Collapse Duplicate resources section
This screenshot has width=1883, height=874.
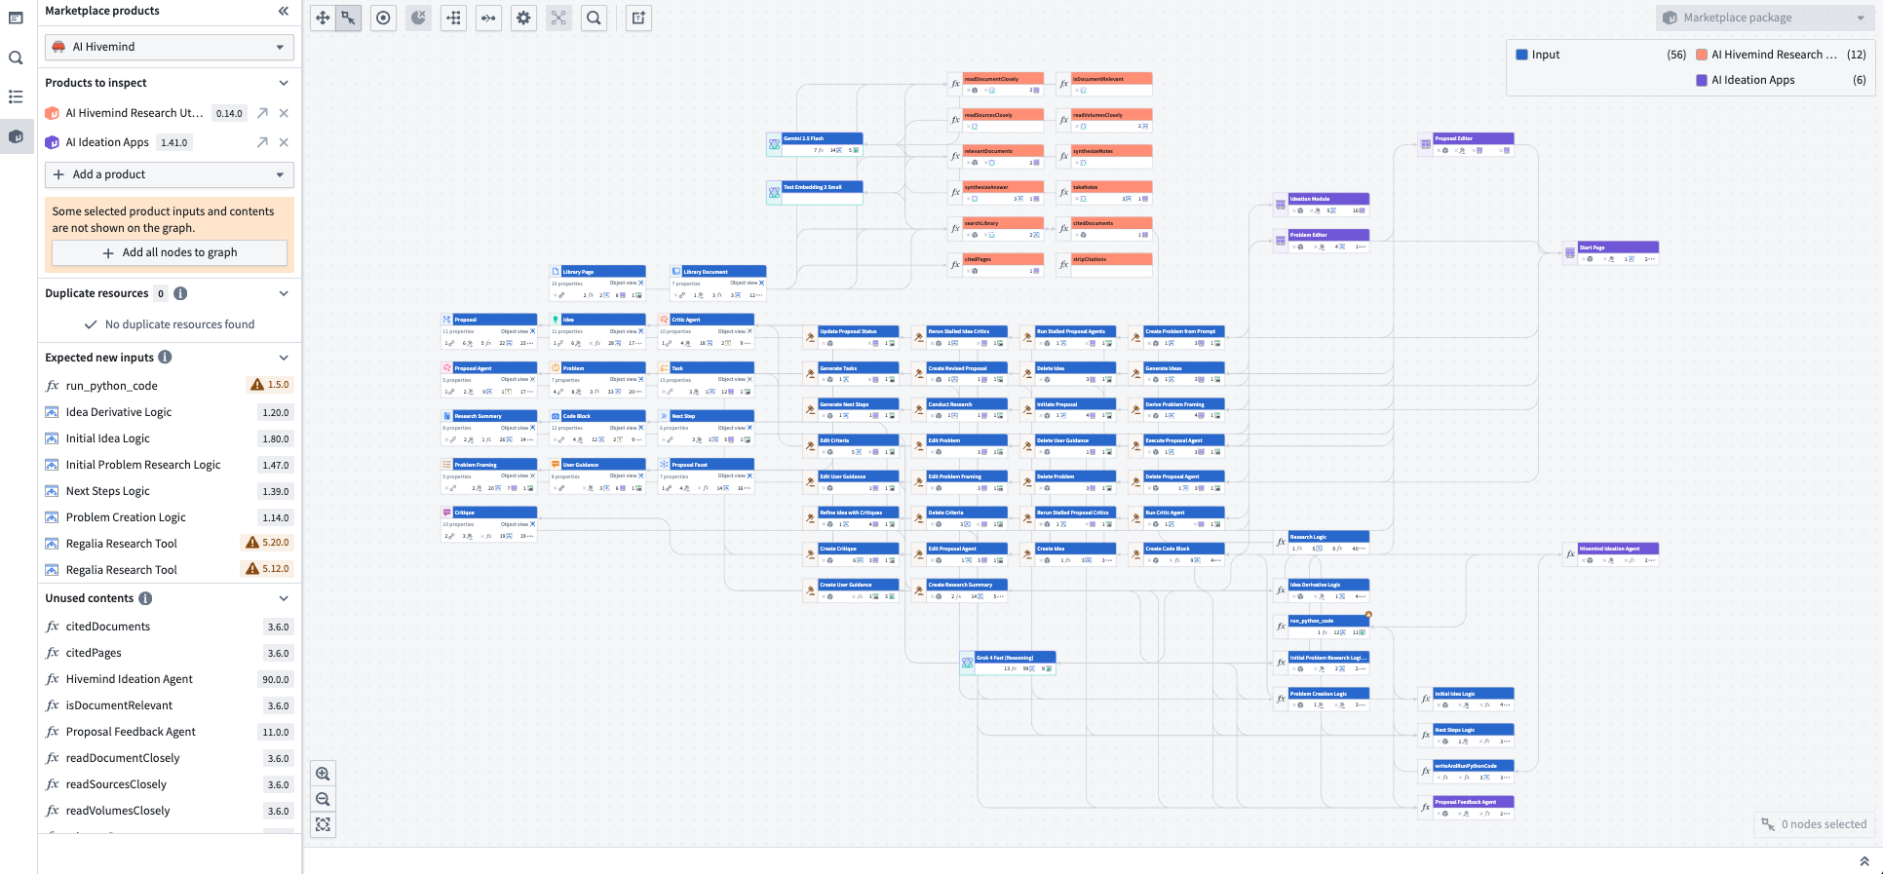(284, 293)
